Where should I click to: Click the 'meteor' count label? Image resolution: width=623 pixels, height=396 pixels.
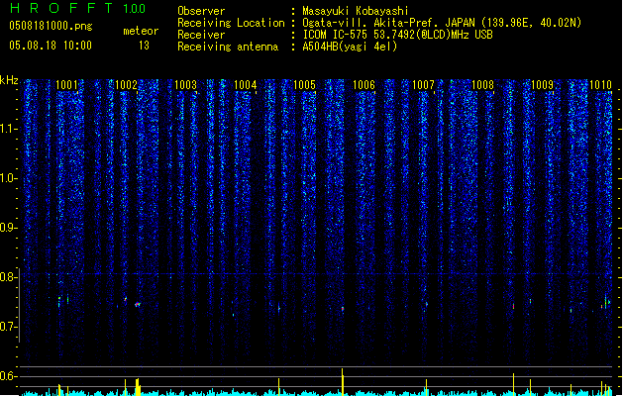[x=141, y=31]
